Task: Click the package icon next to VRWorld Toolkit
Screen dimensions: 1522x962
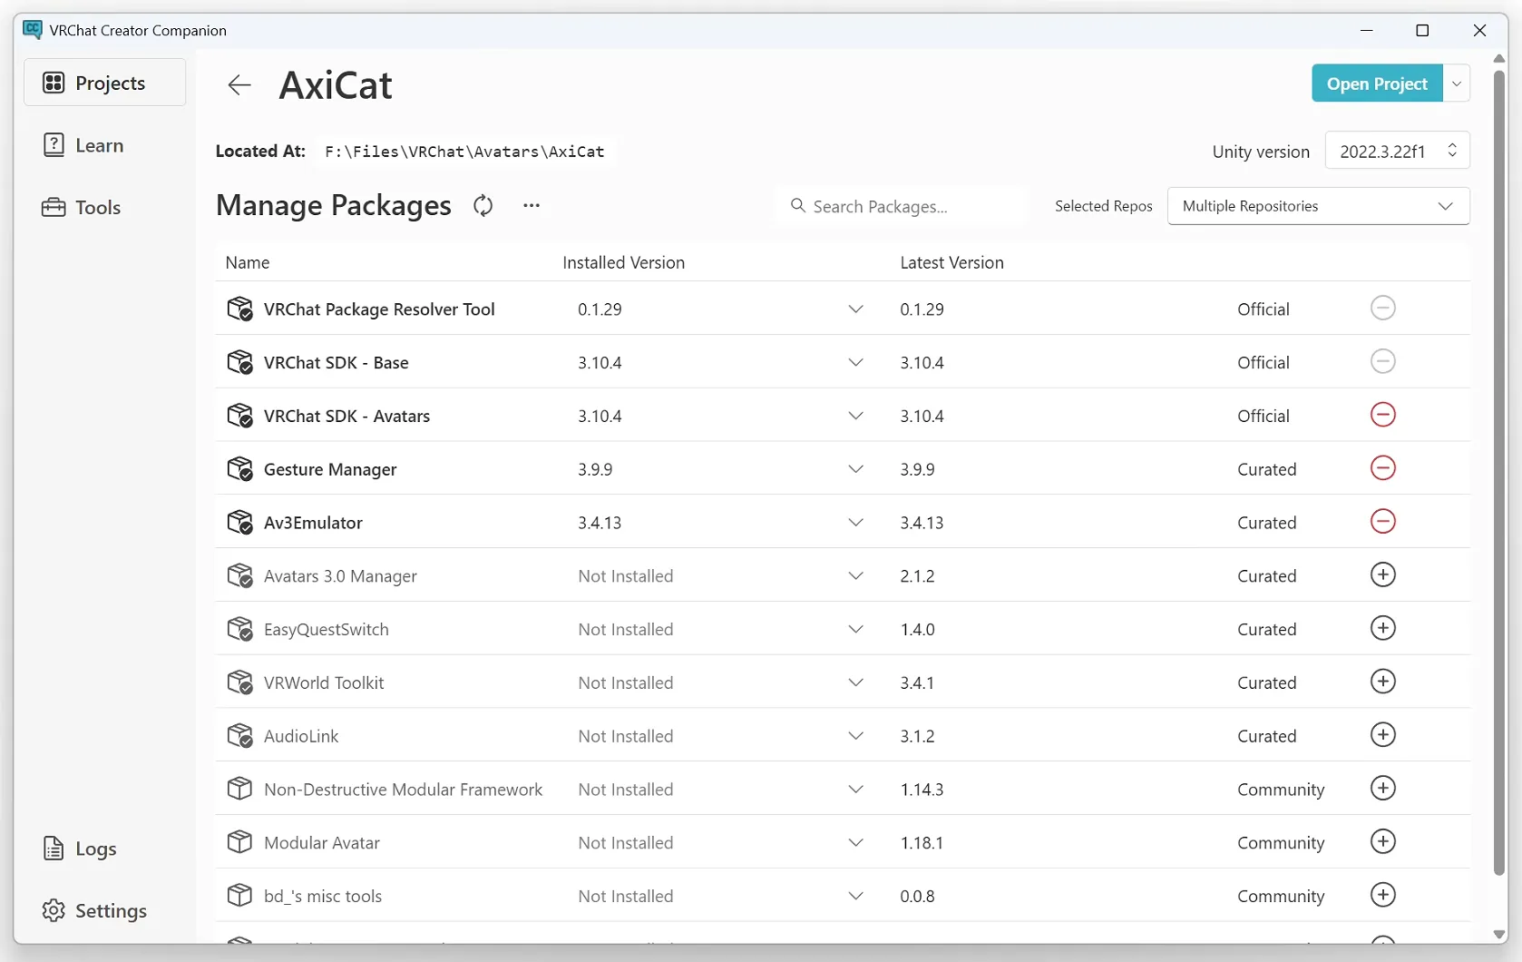Action: 239,682
